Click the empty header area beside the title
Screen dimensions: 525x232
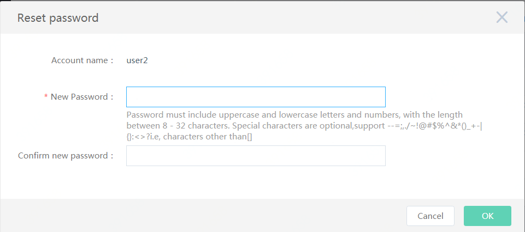point(294,17)
